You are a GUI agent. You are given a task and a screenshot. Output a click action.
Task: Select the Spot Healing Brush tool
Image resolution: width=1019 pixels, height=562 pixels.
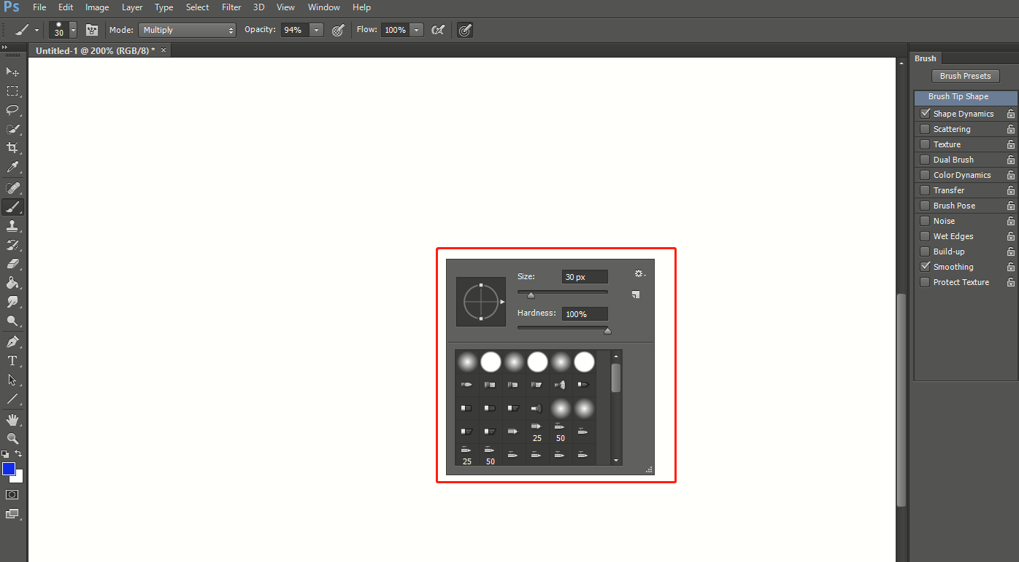[12, 188]
